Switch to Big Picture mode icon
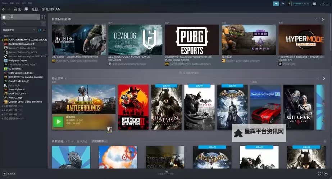This screenshot has width=332, height=179. click(314, 4)
